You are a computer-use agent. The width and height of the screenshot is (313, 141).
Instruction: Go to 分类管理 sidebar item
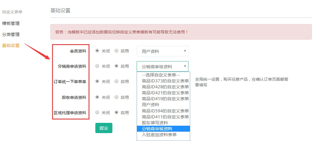click(x=11, y=34)
